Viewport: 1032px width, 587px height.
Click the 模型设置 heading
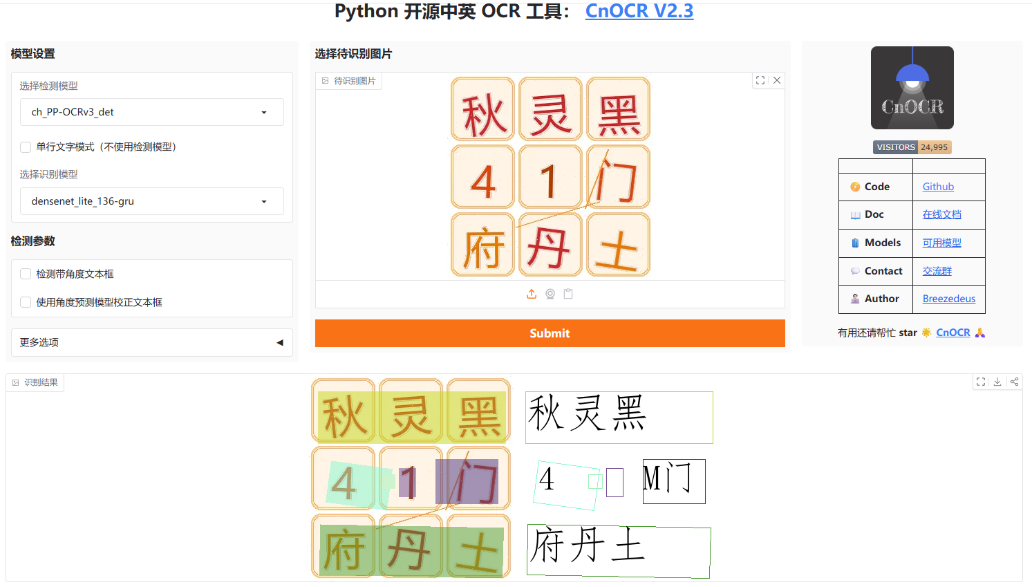point(32,54)
